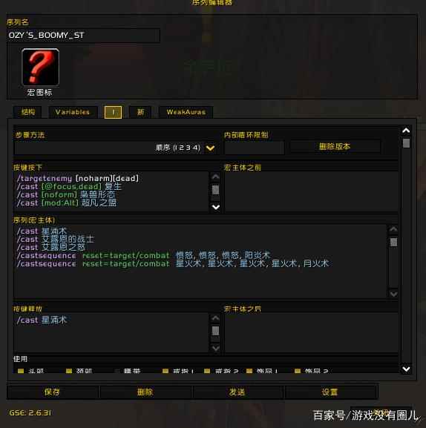Toggle the 颈部 (neck) use checkbox

pos(69,371)
